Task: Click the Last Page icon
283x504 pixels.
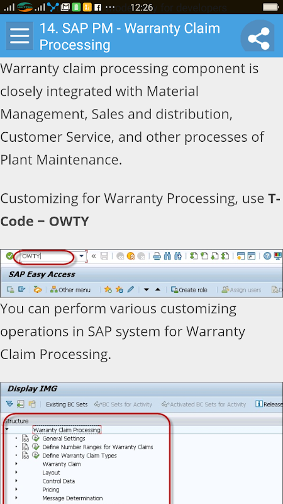Action: click(x=225, y=256)
